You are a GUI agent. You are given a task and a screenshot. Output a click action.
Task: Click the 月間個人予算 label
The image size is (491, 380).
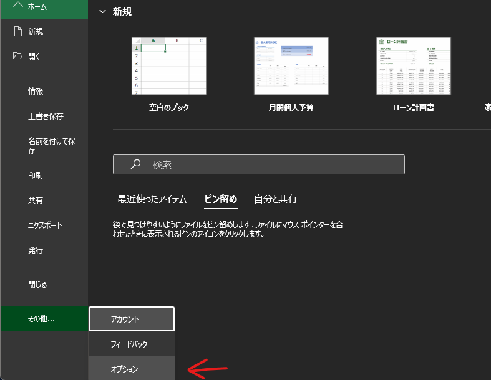[291, 108]
